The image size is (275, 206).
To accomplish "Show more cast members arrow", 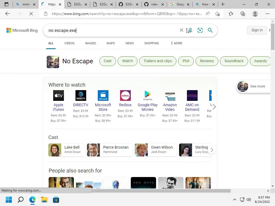I will tap(212, 150).
